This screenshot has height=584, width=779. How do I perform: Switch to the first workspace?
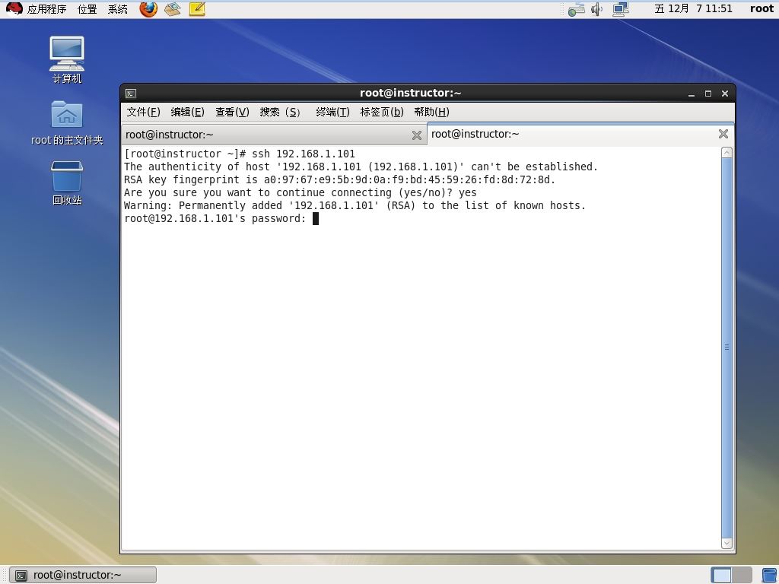point(721,575)
